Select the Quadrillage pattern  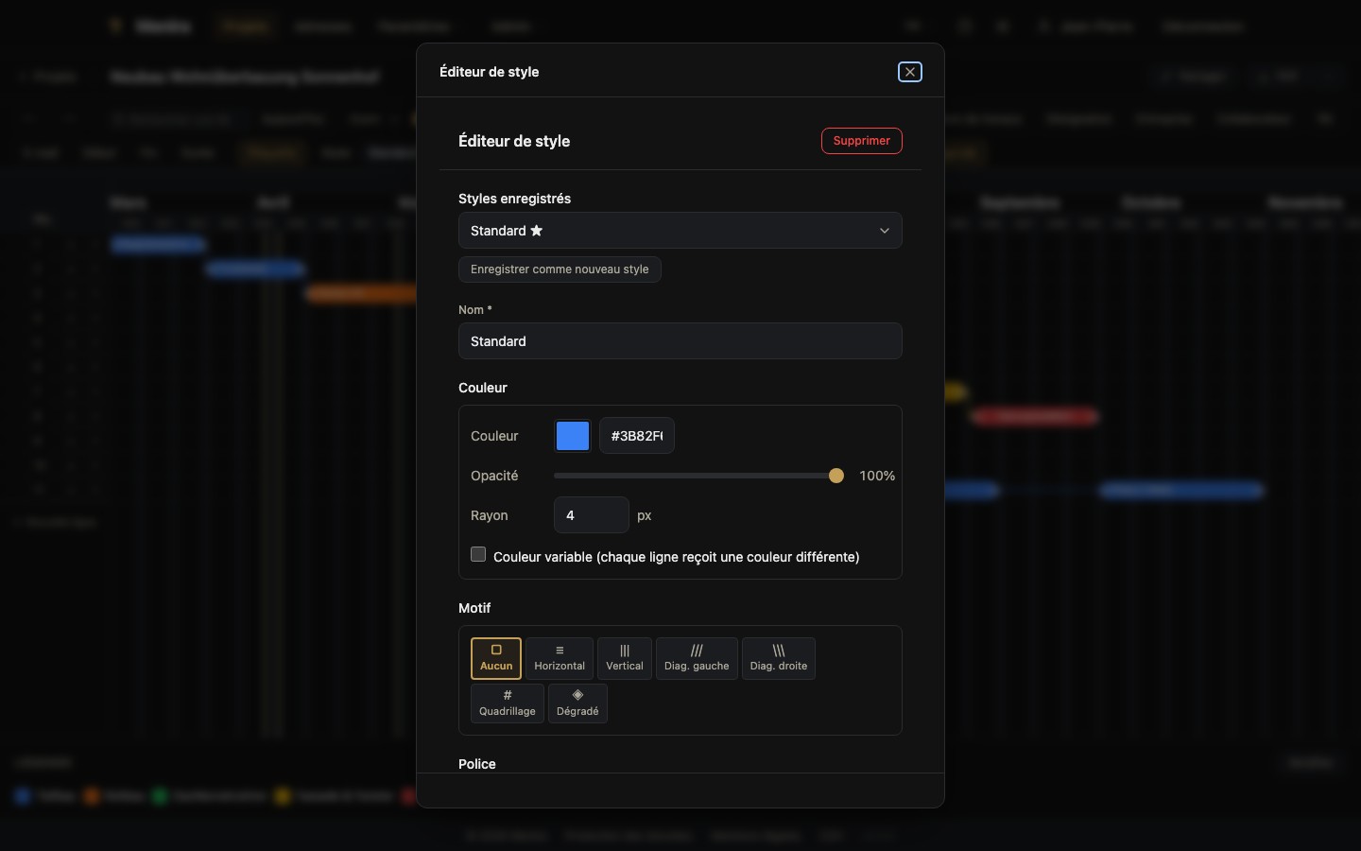pos(508,703)
